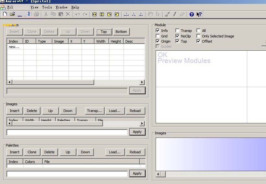The height and width of the screenshot is (184, 266).
Task: Click Top button in modules panel
Action: [104, 32]
